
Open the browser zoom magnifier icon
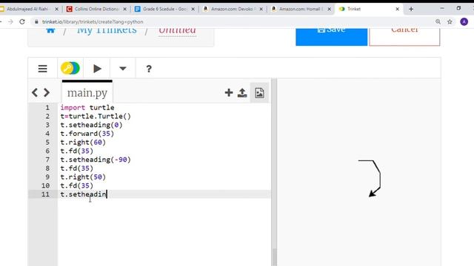pyautogui.click(x=438, y=21)
